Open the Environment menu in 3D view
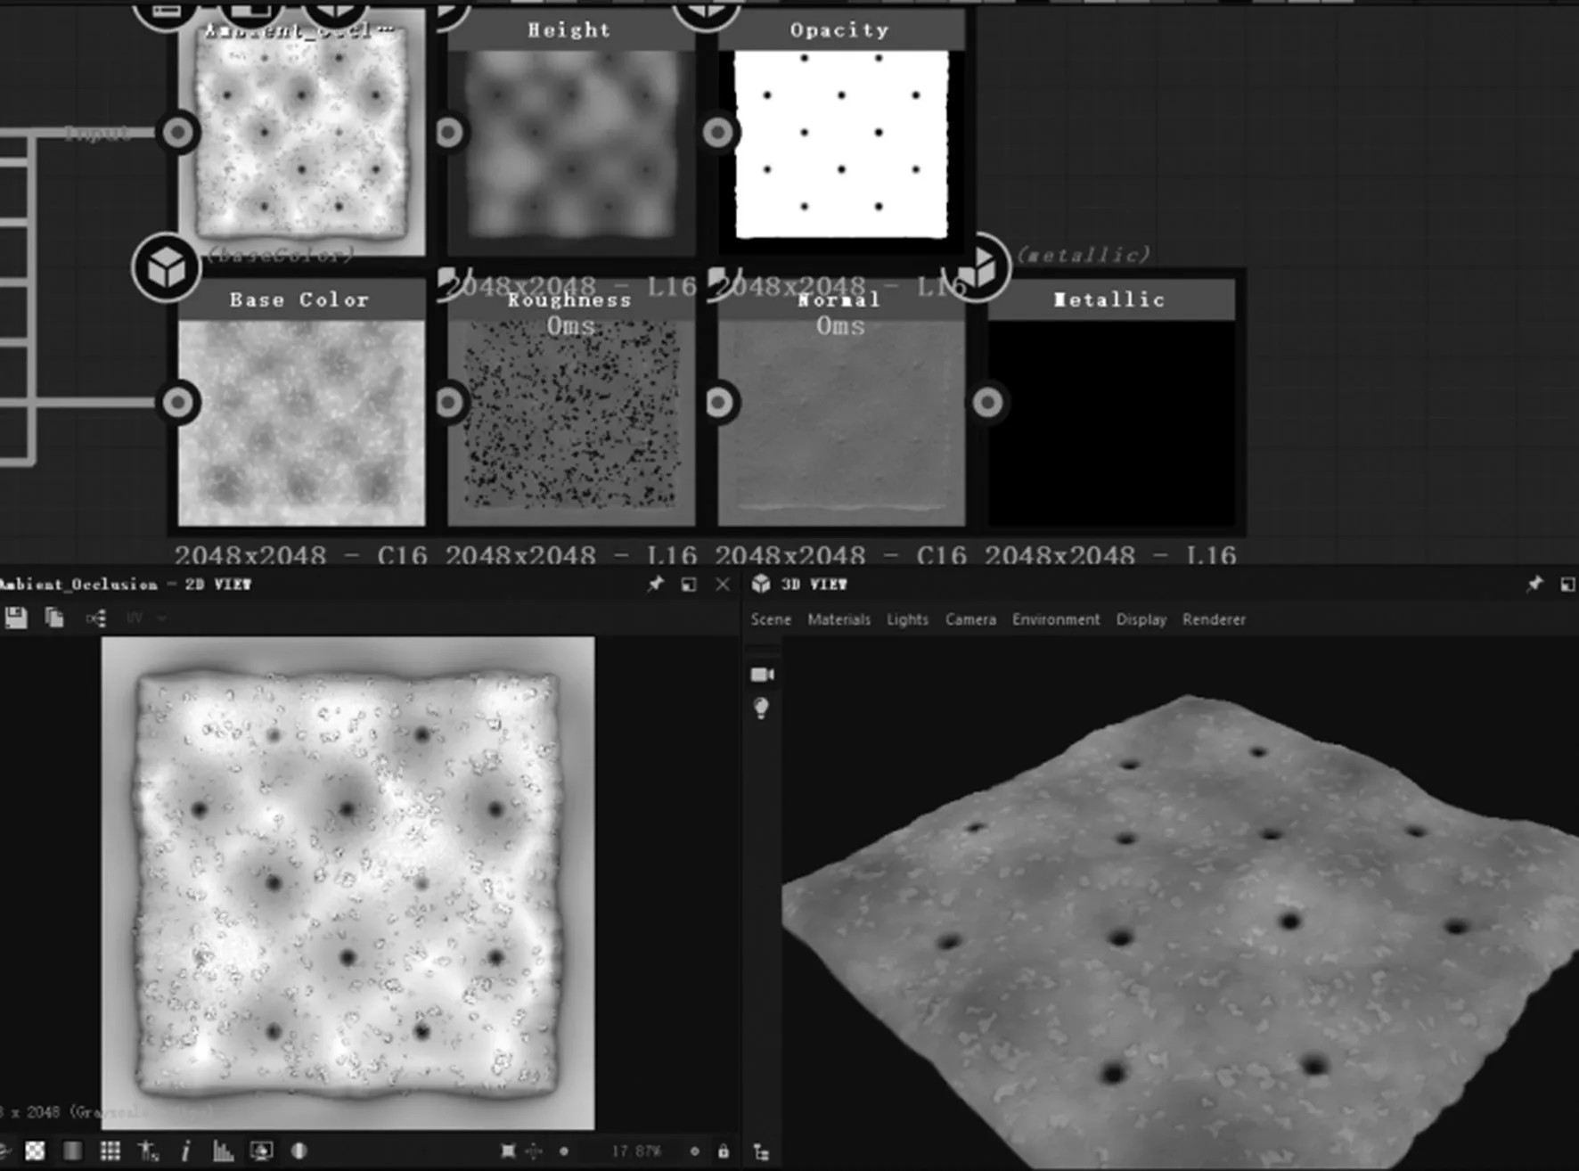This screenshot has height=1171, width=1579. click(1056, 619)
